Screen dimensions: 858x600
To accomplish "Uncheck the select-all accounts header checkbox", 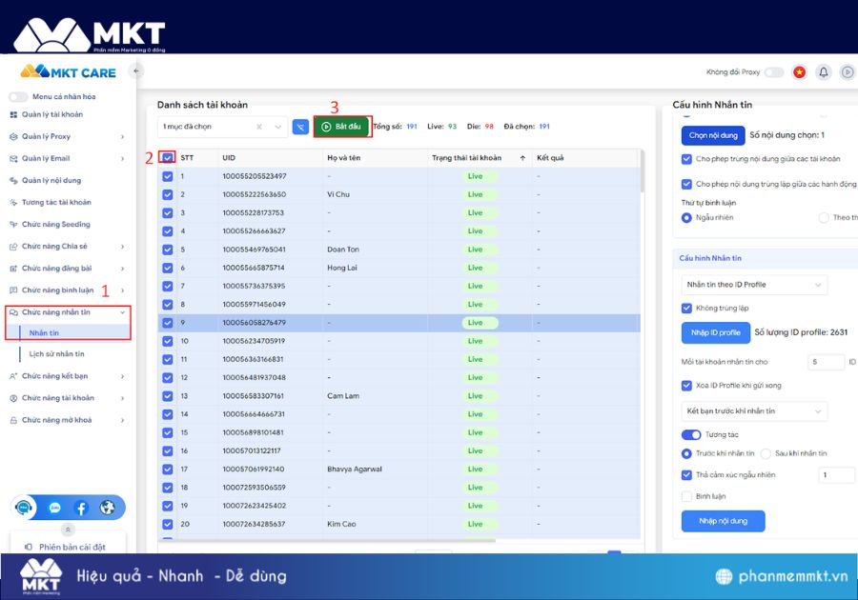I will pyautogui.click(x=168, y=158).
